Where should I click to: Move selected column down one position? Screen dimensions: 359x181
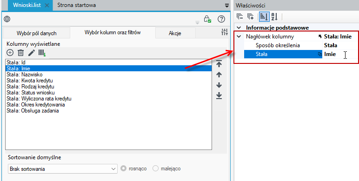[219, 85]
